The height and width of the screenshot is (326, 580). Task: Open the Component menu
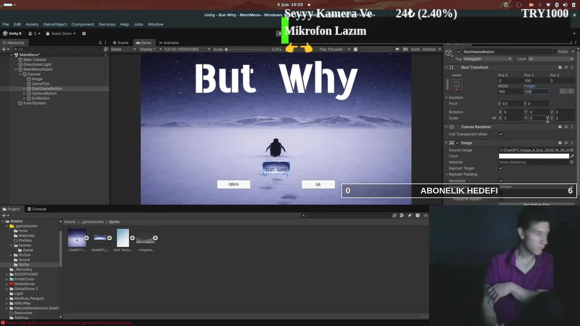point(82,24)
